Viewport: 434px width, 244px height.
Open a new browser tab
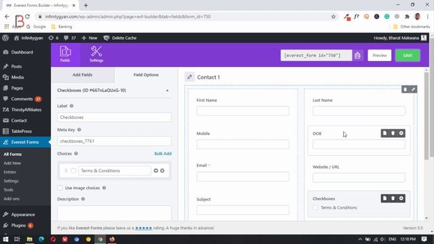pos(86,5)
